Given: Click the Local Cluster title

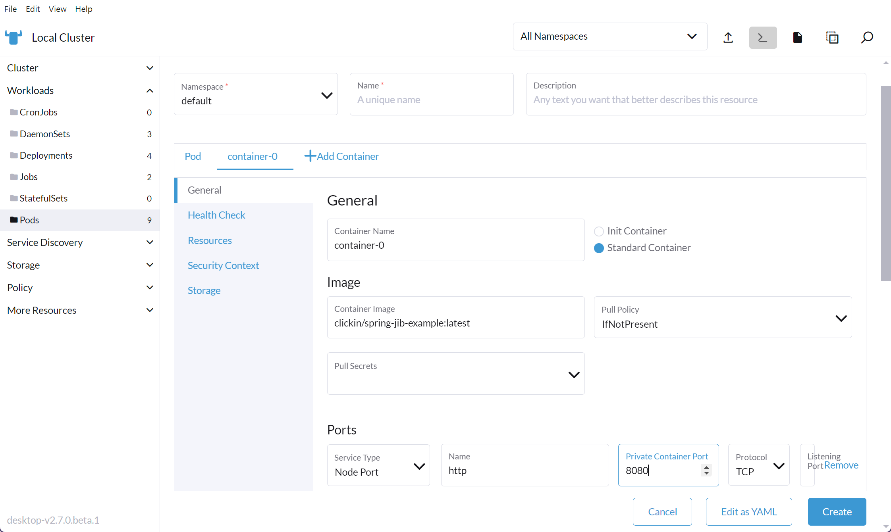Looking at the screenshot, I should click(63, 38).
